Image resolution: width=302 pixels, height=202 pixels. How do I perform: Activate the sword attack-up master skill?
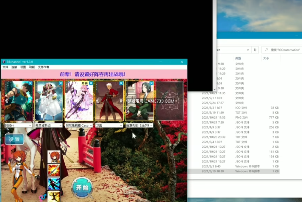(54, 170)
